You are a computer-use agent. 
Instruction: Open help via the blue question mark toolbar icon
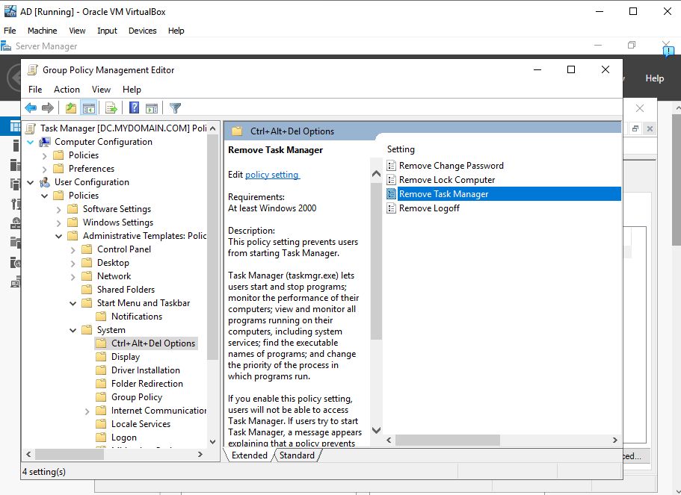(135, 108)
